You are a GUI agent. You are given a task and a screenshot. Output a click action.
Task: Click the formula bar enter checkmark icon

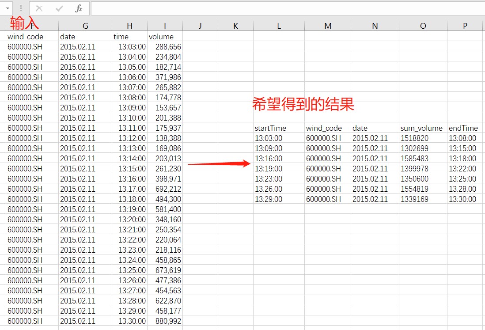tap(59, 8)
